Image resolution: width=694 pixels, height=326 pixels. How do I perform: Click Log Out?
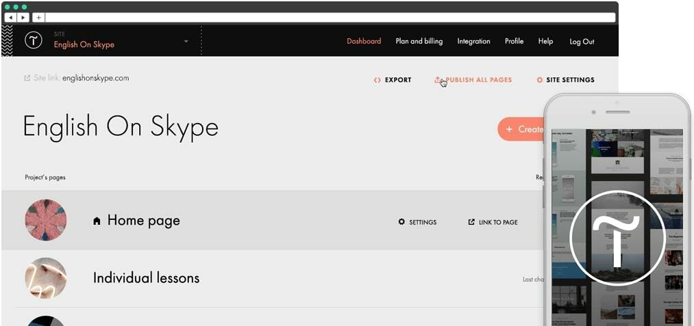pos(582,42)
